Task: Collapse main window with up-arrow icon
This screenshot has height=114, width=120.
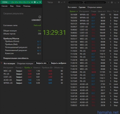Action: click(32, 2)
